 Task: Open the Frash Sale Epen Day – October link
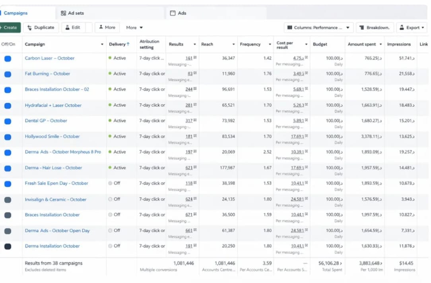coord(56,183)
